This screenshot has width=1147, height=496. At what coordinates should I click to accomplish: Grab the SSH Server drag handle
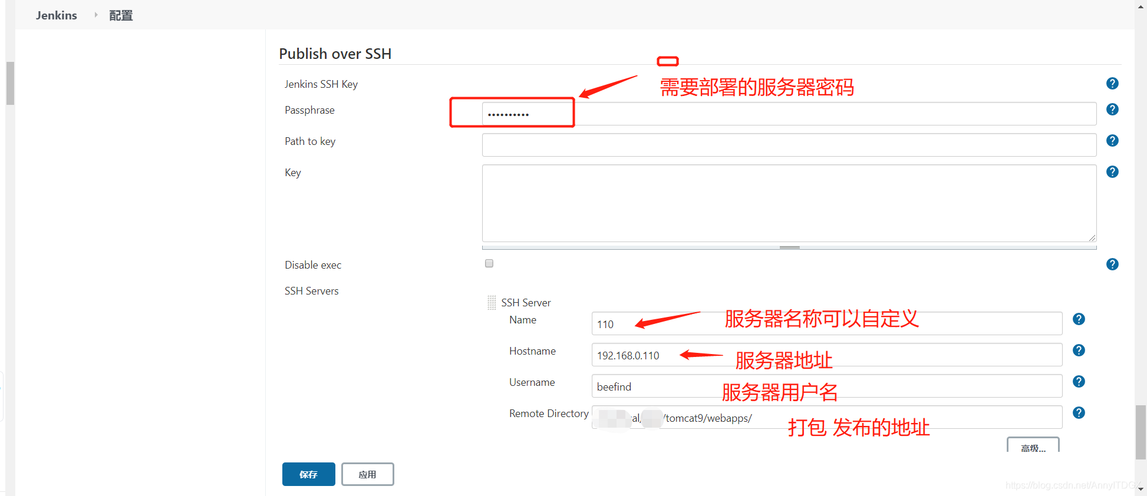pyautogui.click(x=492, y=303)
